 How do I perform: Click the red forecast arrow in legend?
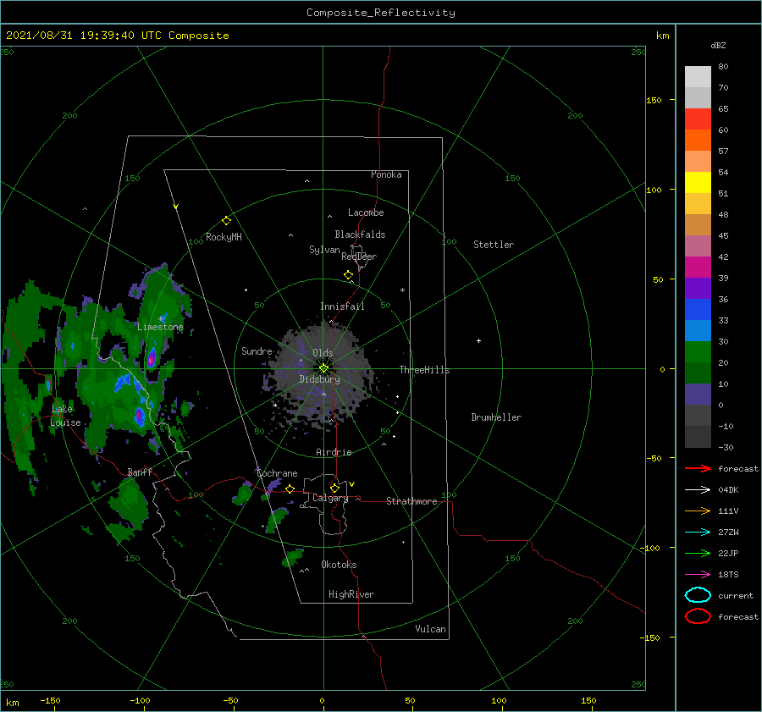coord(698,468)
